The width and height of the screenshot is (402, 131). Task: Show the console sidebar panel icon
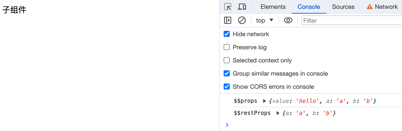click(228, 20)
